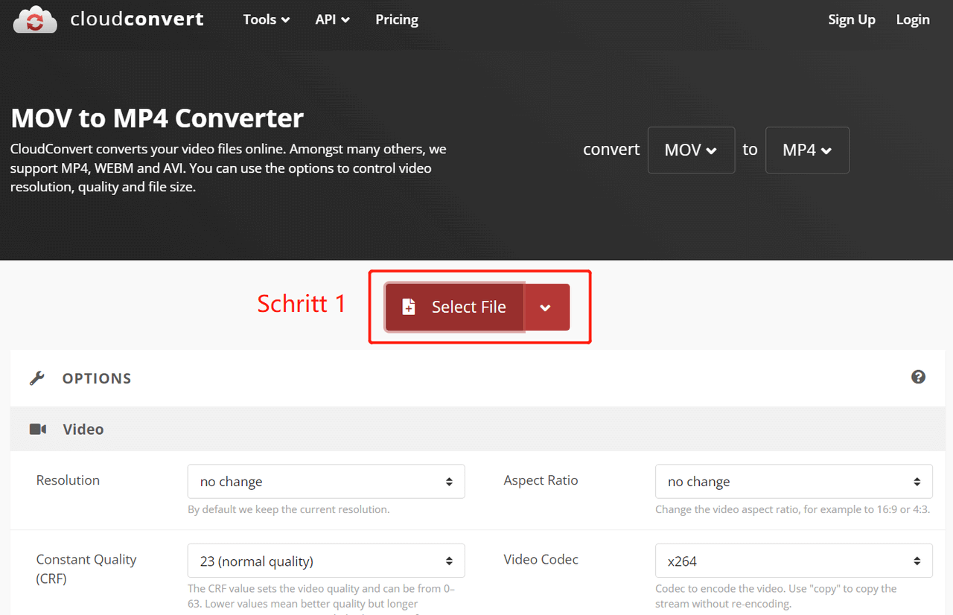Viewport: 953px width, 615px height.
Task: Open the MP4 target format dropdown
Action: pyautogui.click(x=807, y=150)
